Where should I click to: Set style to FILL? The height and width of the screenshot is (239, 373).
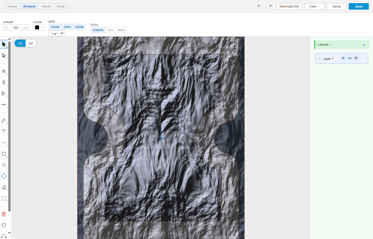coord(111,30)
